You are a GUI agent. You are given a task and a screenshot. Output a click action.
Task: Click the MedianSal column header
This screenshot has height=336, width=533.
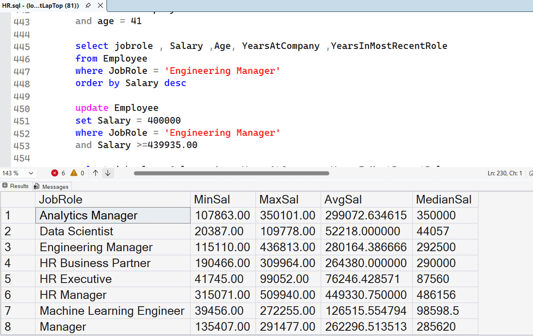pyautogui.click(x=445, y=200)
